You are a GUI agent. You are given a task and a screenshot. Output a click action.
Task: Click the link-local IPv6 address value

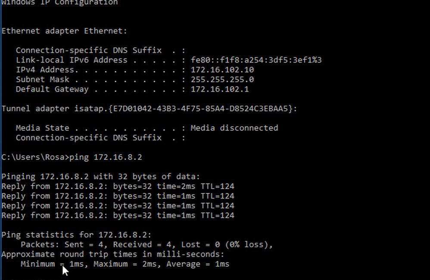point(256,60)
